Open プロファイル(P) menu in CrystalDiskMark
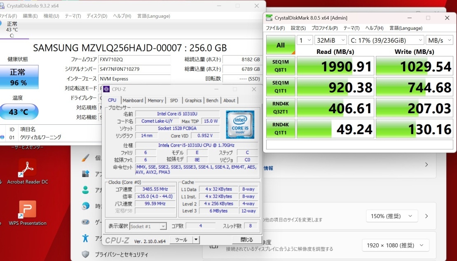 pos(324,28)
